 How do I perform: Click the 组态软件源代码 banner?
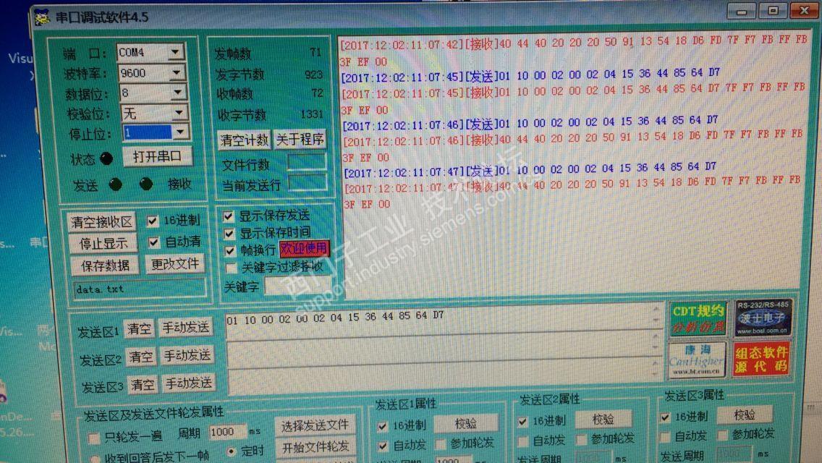tap(761, 359)
